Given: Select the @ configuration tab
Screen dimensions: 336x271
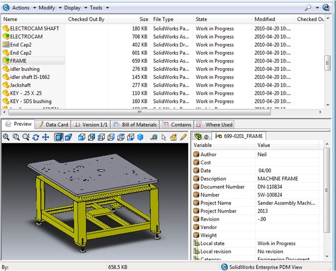Looking at the screenshot, I should tap(202, 136).
